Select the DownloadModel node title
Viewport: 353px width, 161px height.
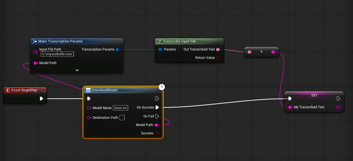[104, 90]
